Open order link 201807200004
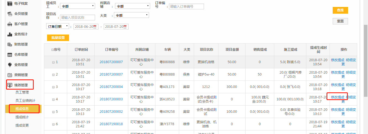This screenshot has height=134, width=368. click(111, 87)
